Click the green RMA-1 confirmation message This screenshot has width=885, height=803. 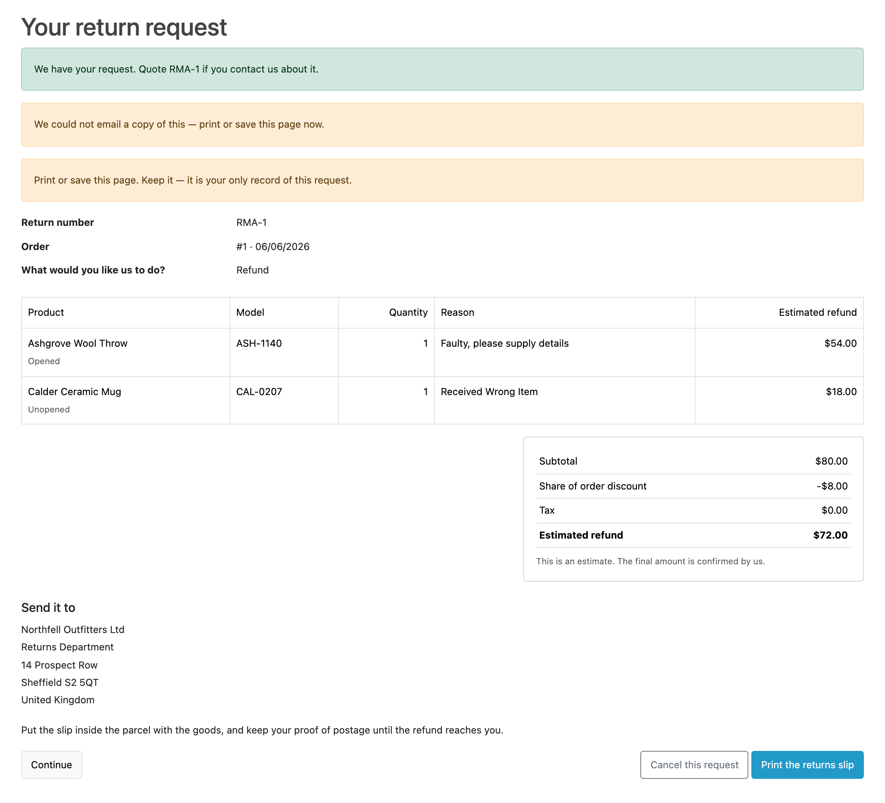[x=442, y=69]
